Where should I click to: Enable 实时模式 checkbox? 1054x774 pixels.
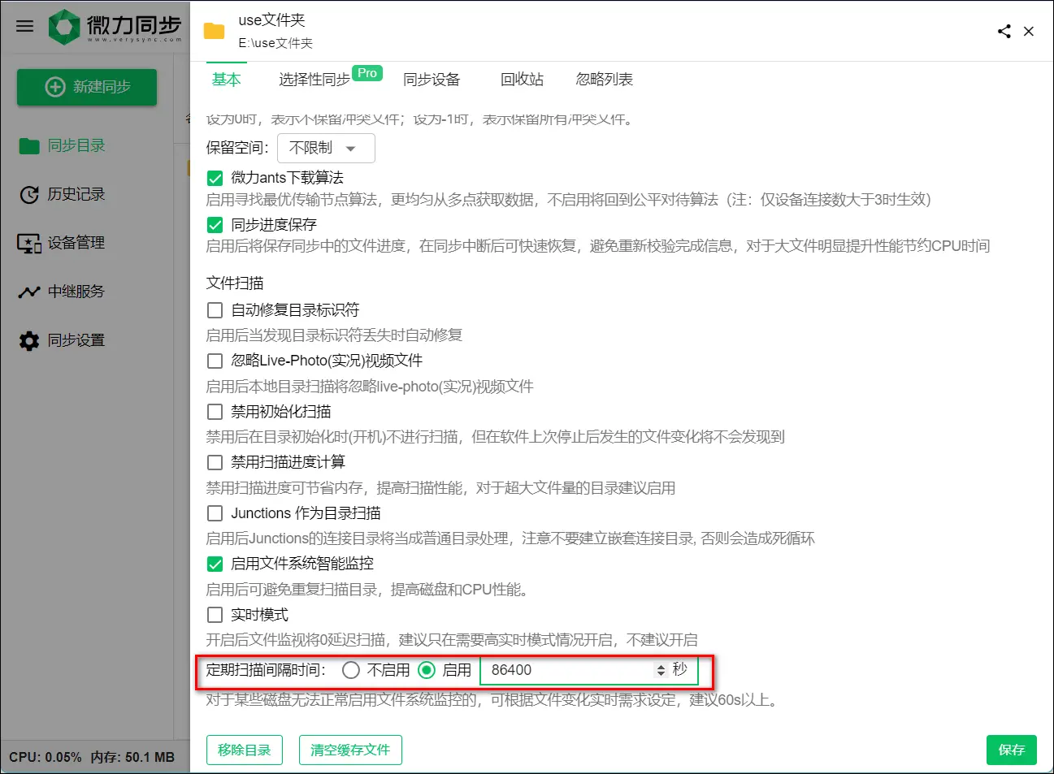(215, 615)
